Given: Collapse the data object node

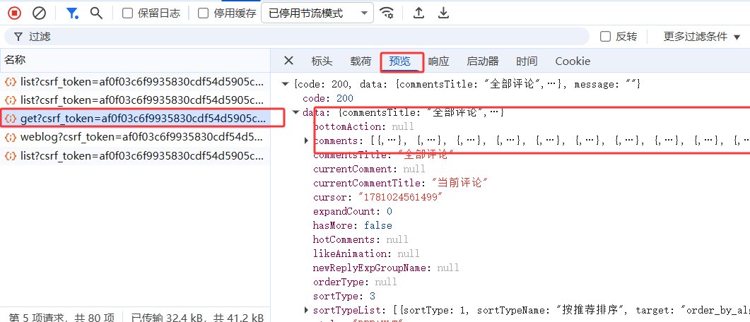Looking at the screenshot, I should (295, 113).
